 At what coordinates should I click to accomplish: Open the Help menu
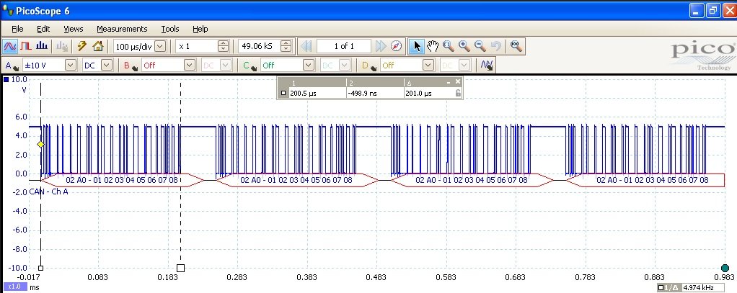[200, 29]
